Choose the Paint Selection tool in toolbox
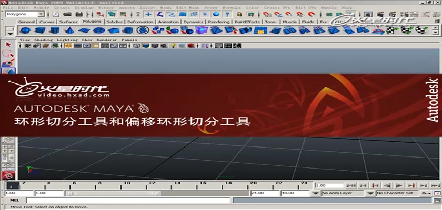 point(8,63)
